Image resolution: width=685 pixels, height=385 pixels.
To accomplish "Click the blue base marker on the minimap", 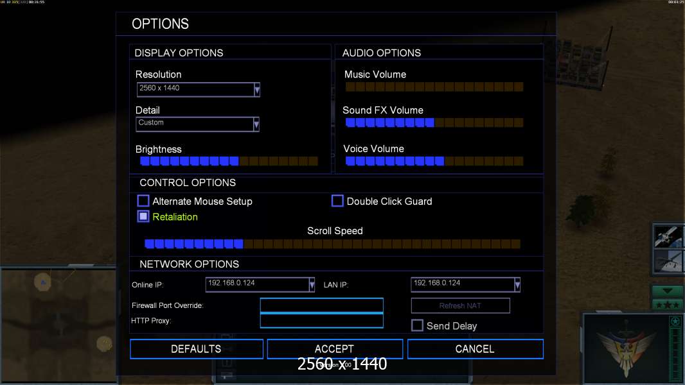I will coord(42,281).
